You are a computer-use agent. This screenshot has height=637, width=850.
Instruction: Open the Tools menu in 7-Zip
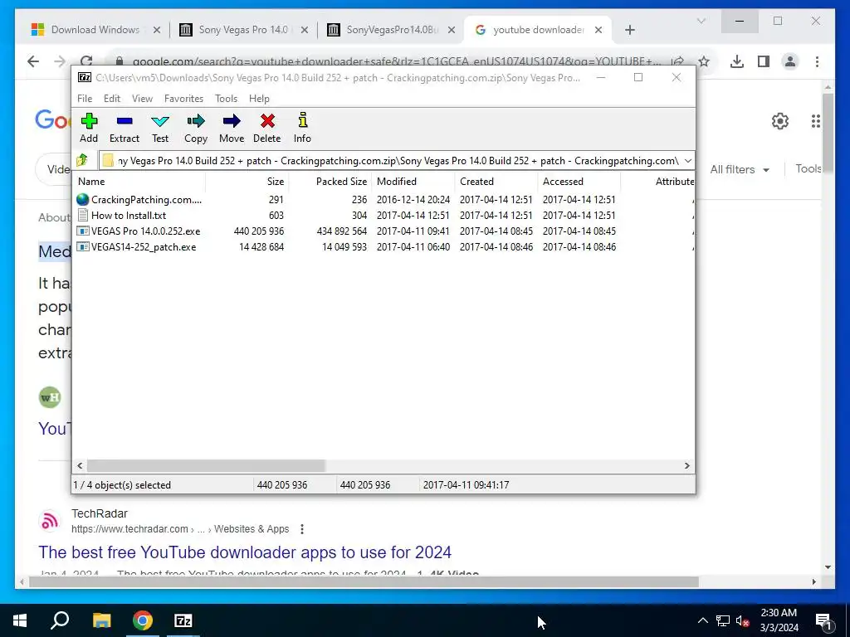[226, 99]
